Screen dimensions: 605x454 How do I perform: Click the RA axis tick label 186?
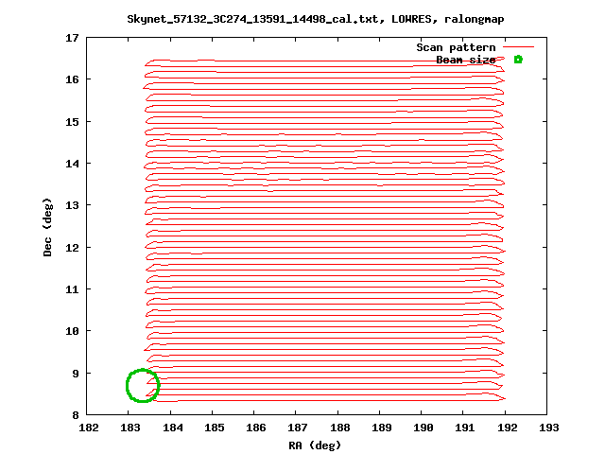(256, 428)
